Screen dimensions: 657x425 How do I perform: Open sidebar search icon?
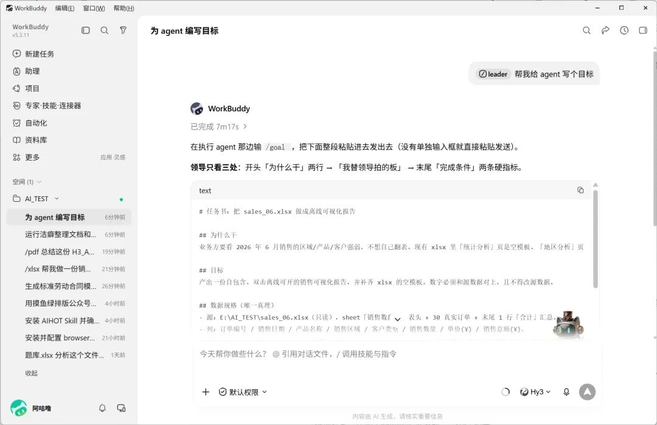[x=105, y=30]
